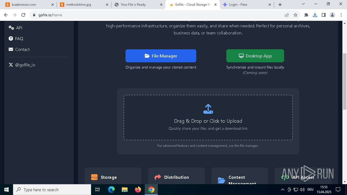Image resolution: width=347 pixels, height=195 pixels.
Task: Open the tab search dropdown chevron
Action: [303, 4]
